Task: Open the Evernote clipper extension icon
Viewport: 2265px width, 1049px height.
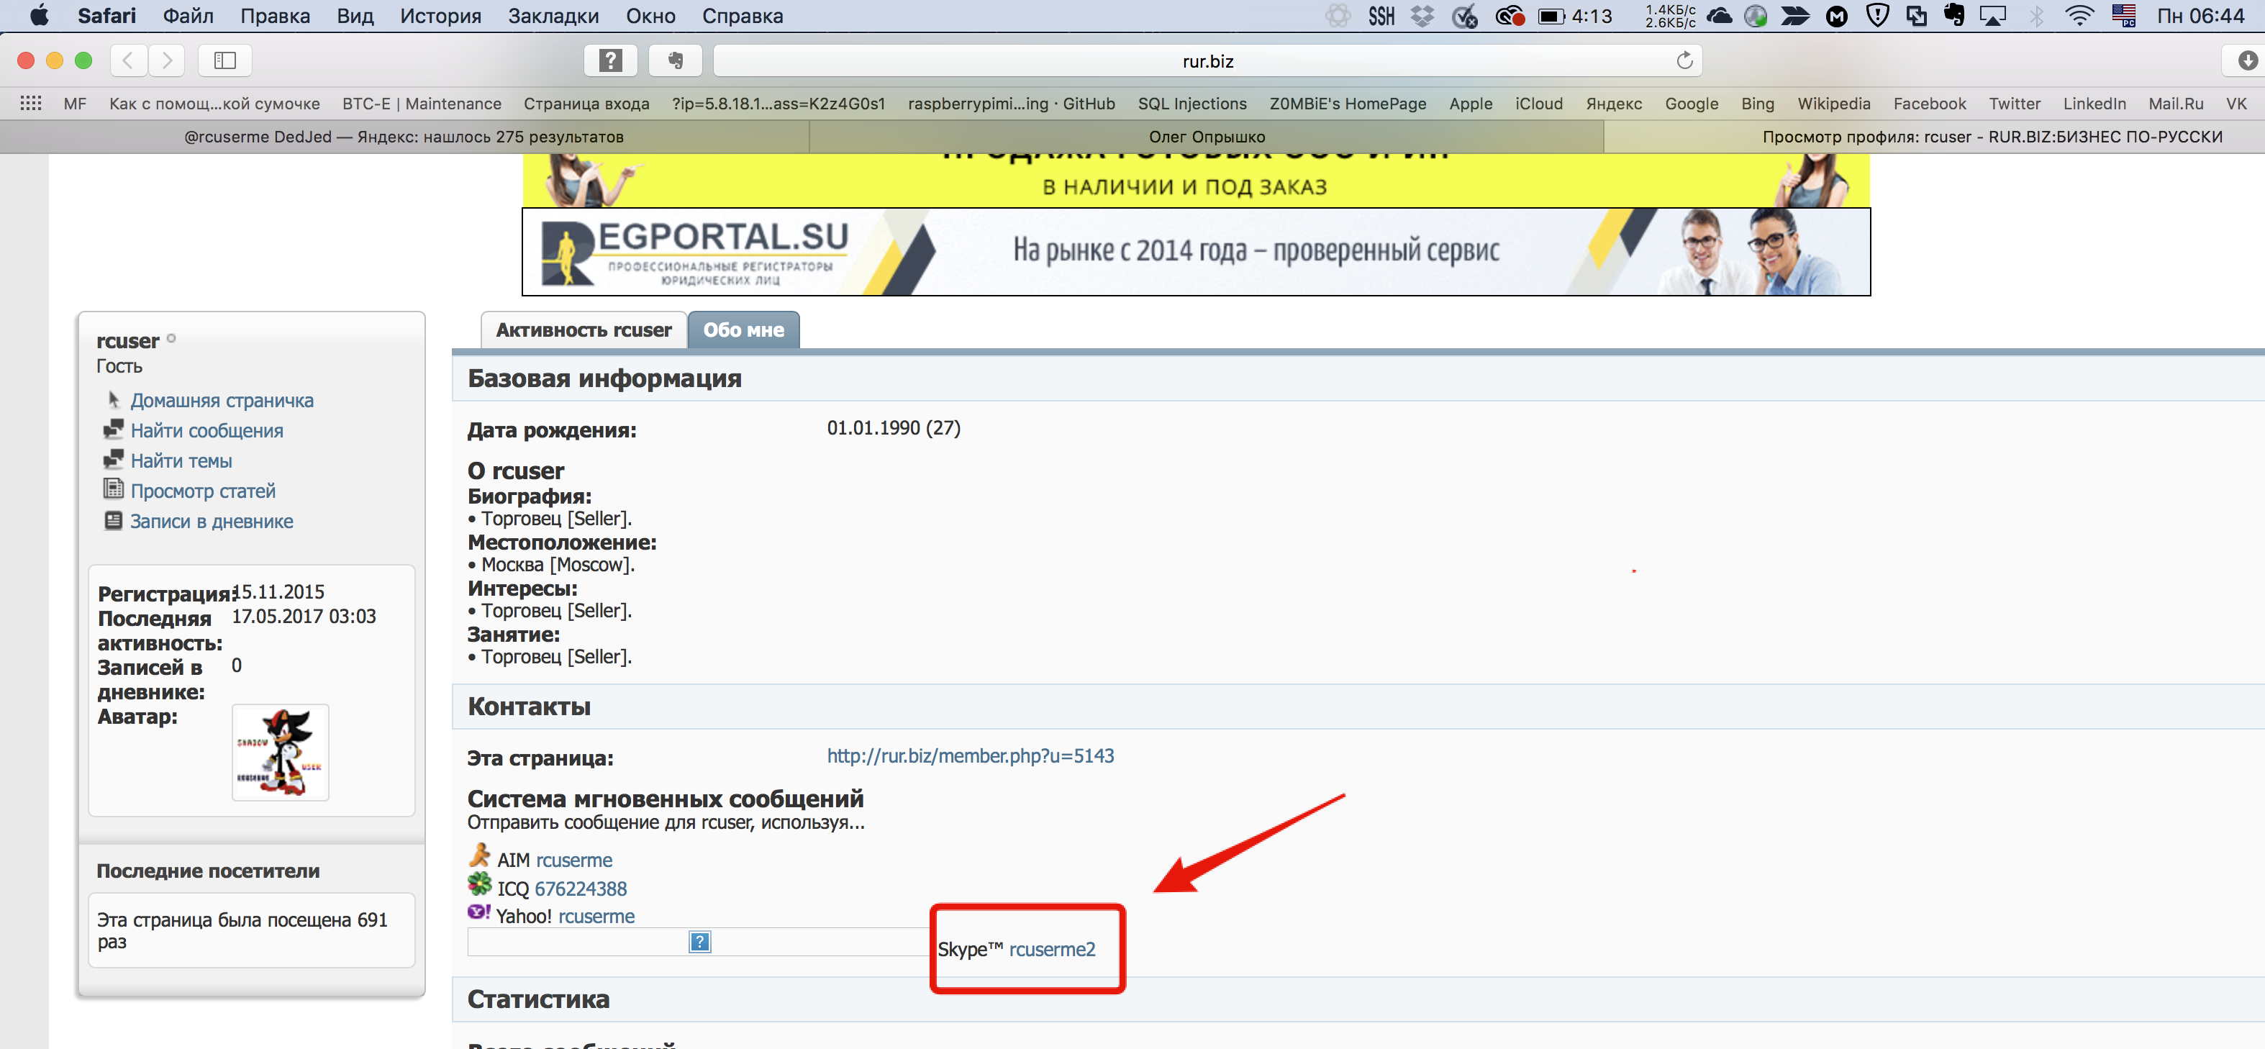Action: pyautogui.click(x=676, y=60)
